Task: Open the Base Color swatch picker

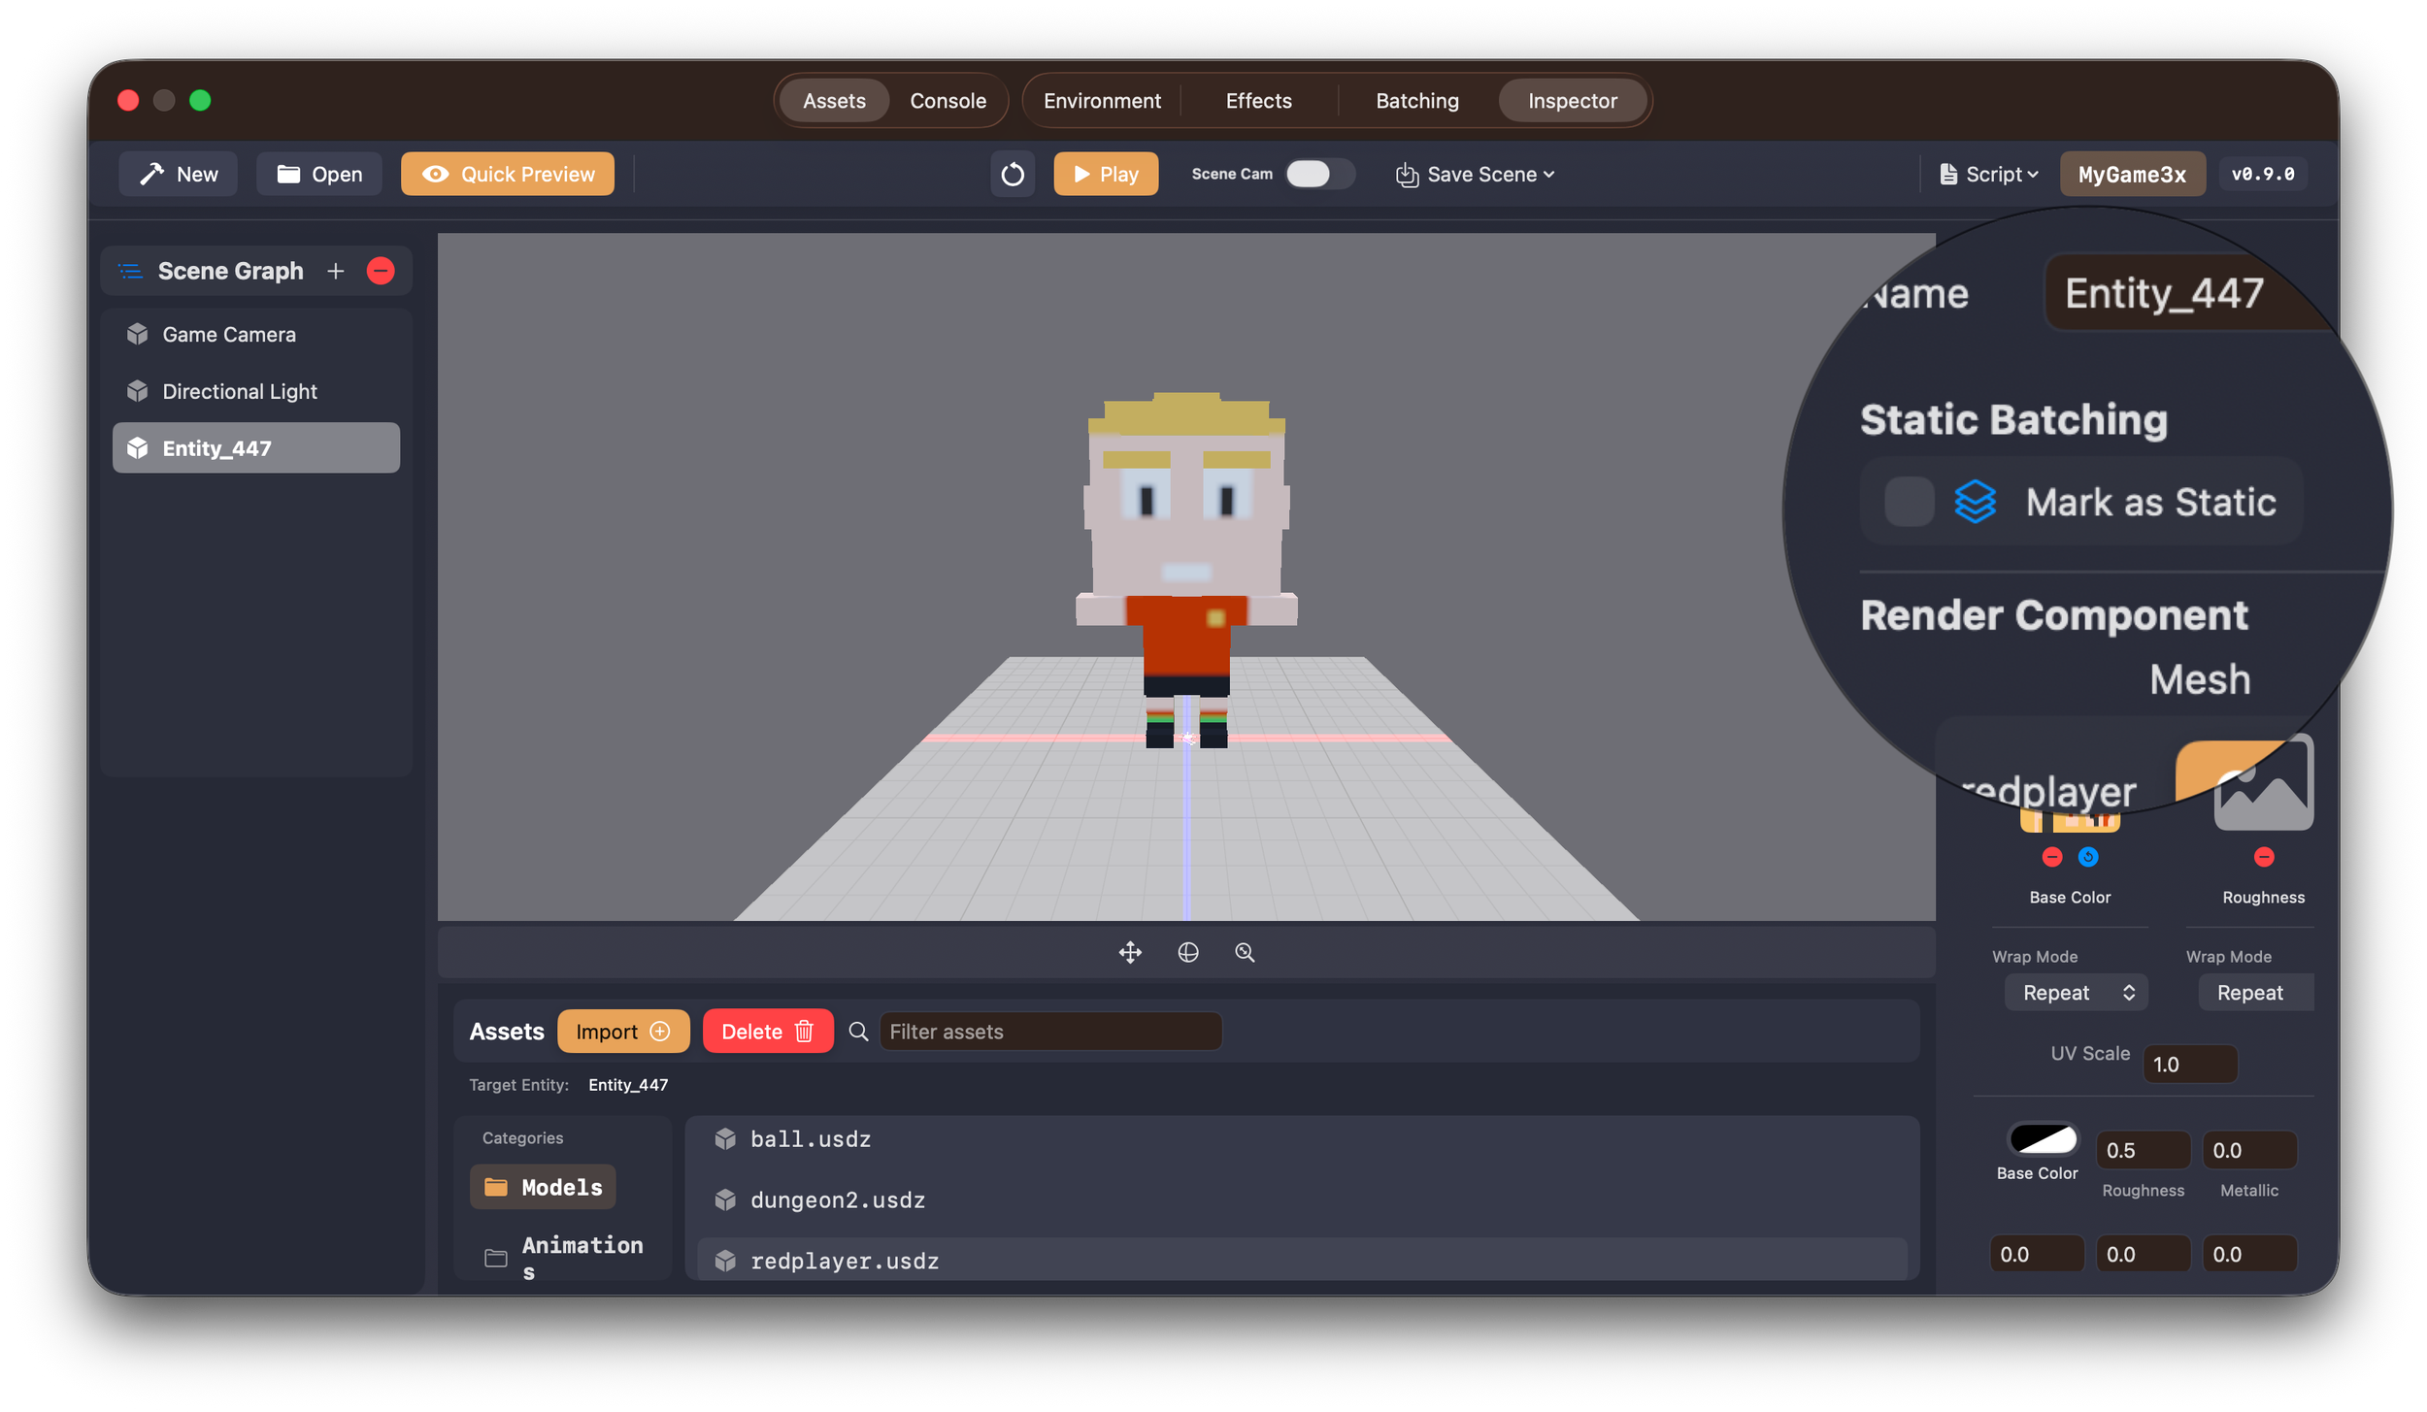Action: pos(2043,1138)
